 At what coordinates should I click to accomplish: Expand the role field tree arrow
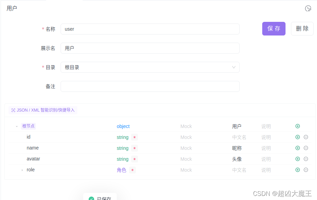pos(22,170)
